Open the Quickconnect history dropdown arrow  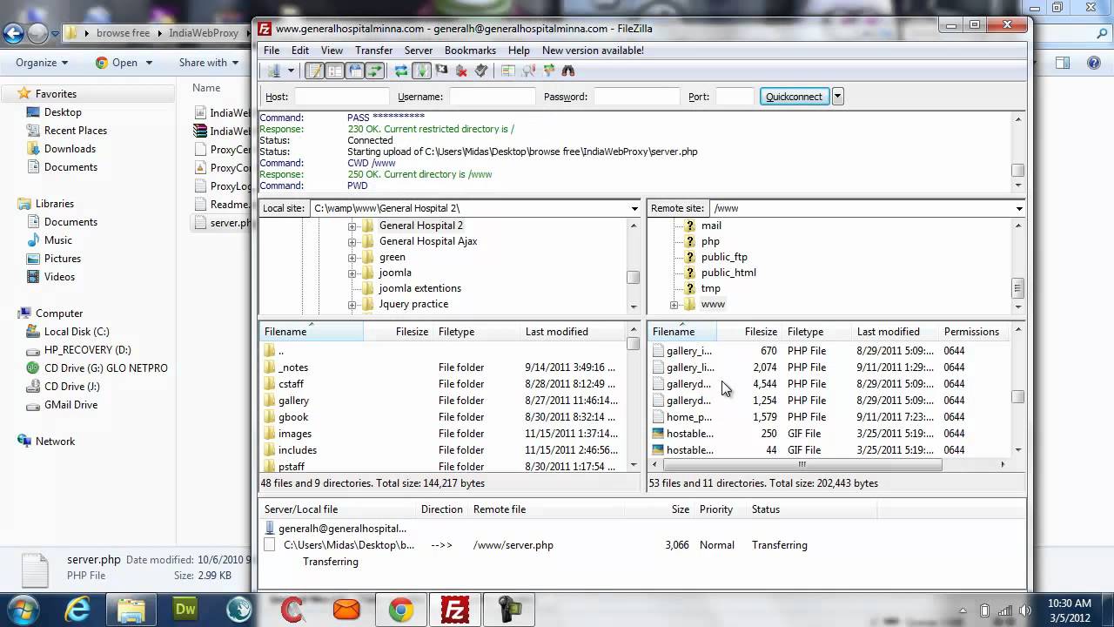coord(837,97)
